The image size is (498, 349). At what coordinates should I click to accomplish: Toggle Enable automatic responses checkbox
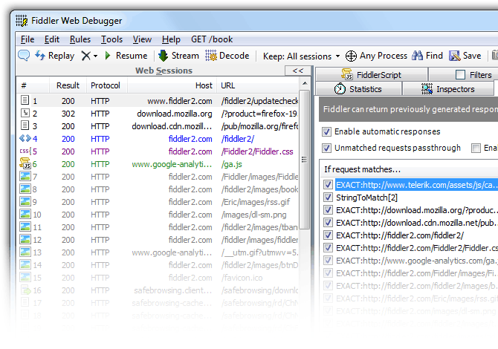tap(326, 131)
